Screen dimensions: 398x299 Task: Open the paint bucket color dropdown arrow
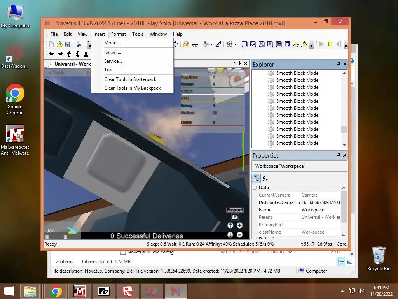click(211, 44)
